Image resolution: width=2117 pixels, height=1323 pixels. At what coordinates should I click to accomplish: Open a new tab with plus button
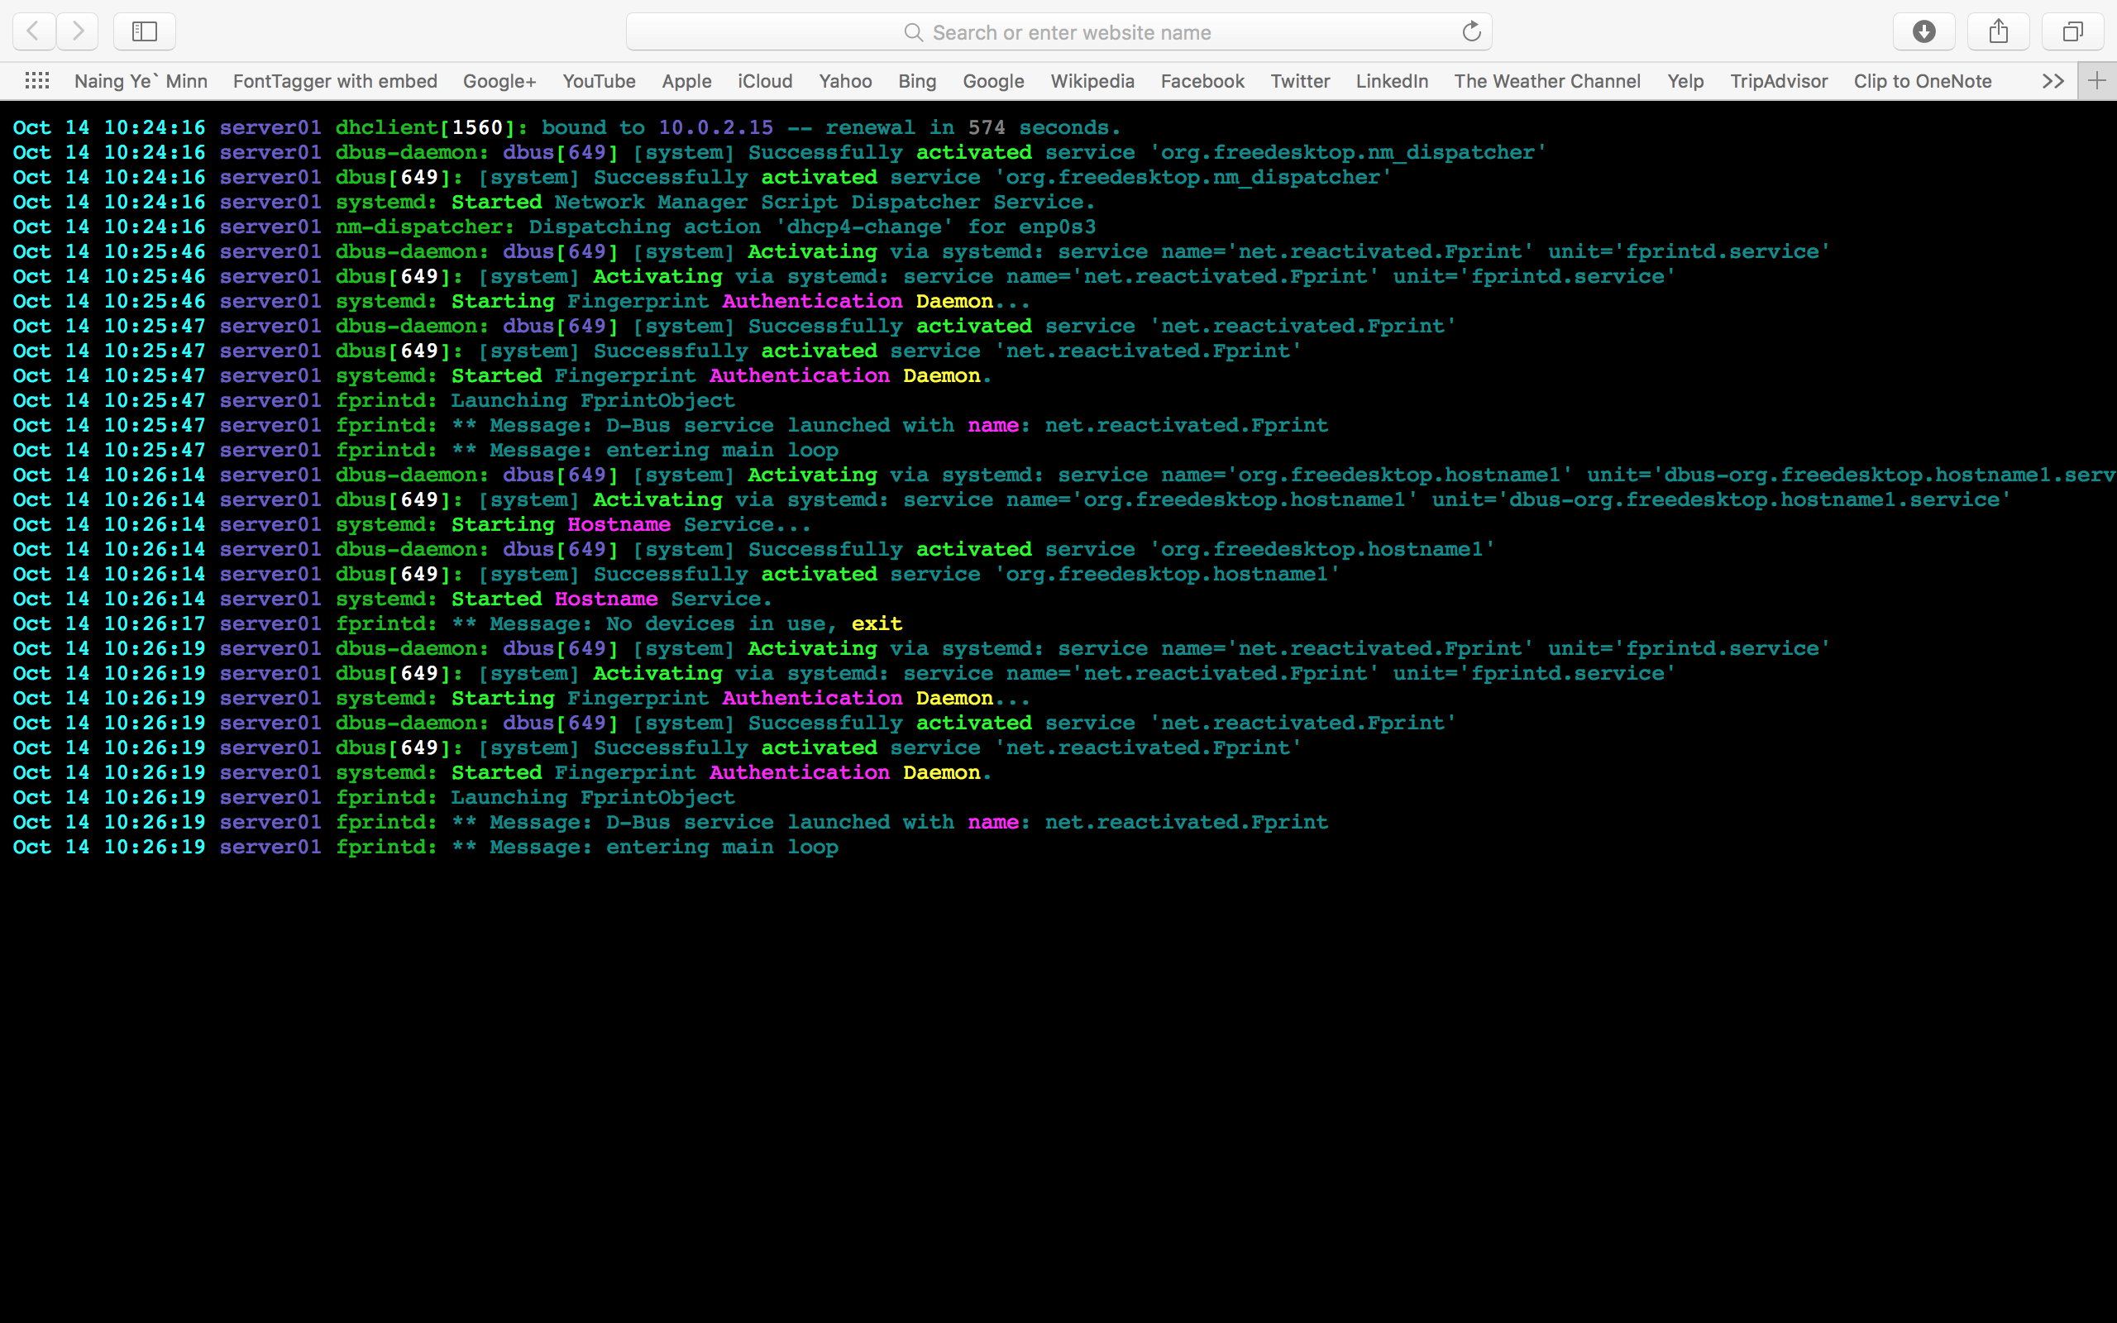2097,80
